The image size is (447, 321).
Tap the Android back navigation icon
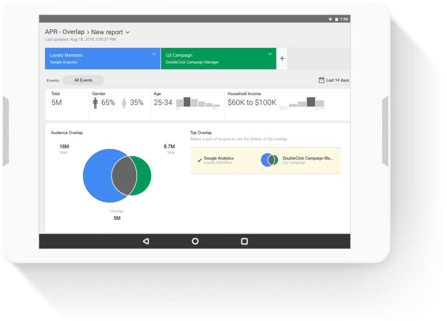click(146, 241)
